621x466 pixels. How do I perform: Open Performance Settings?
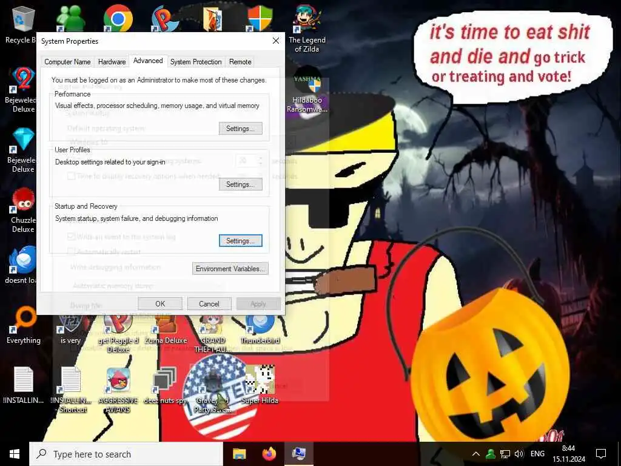[x=240, y=129]
